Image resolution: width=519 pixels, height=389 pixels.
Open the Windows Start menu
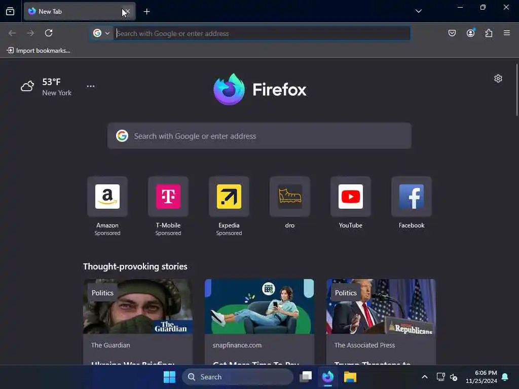(x=169, y=377)
